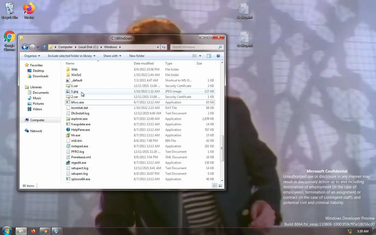Select Libraries in navigation pane
This screenshot has height=235, width=376.
click(x=36, y=87)
